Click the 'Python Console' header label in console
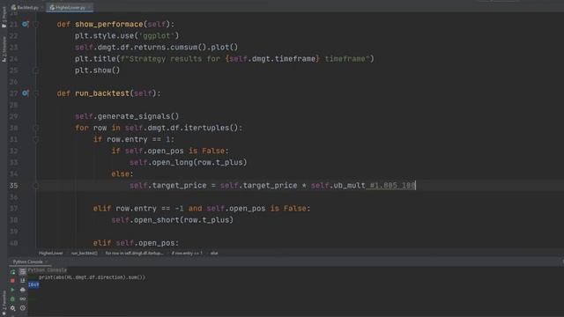The image size is (564, 317). (47, 270)
